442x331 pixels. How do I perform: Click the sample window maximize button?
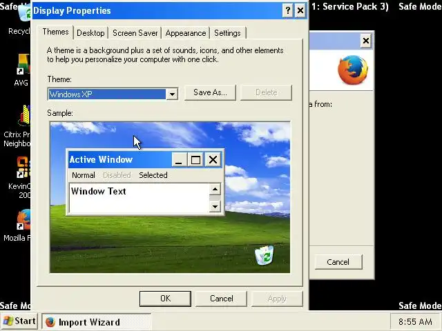(196, 160)
